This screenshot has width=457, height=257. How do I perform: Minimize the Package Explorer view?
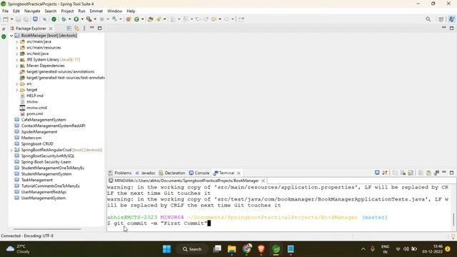[92, 28]
